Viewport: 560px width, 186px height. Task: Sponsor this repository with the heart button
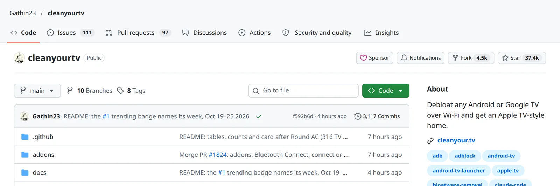(374, 58)
